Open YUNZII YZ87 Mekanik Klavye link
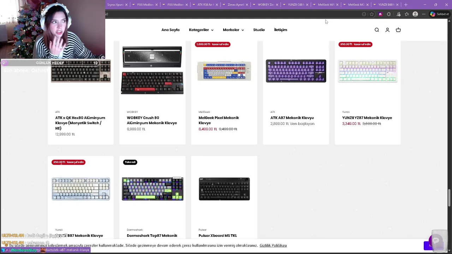Image resolution: width=452 pixels, height=254 pixels. 367,118
